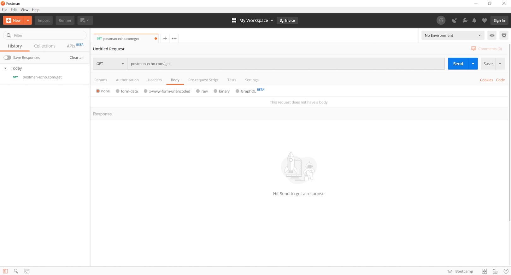Open the Tests tab

point(232,80)
